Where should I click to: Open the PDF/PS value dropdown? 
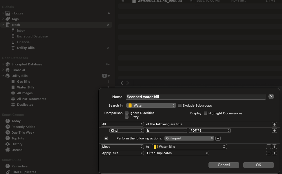tap(210, 130)
